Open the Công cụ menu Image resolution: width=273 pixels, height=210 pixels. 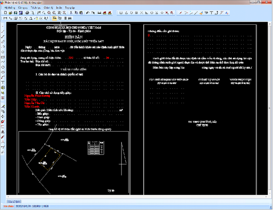23,8
